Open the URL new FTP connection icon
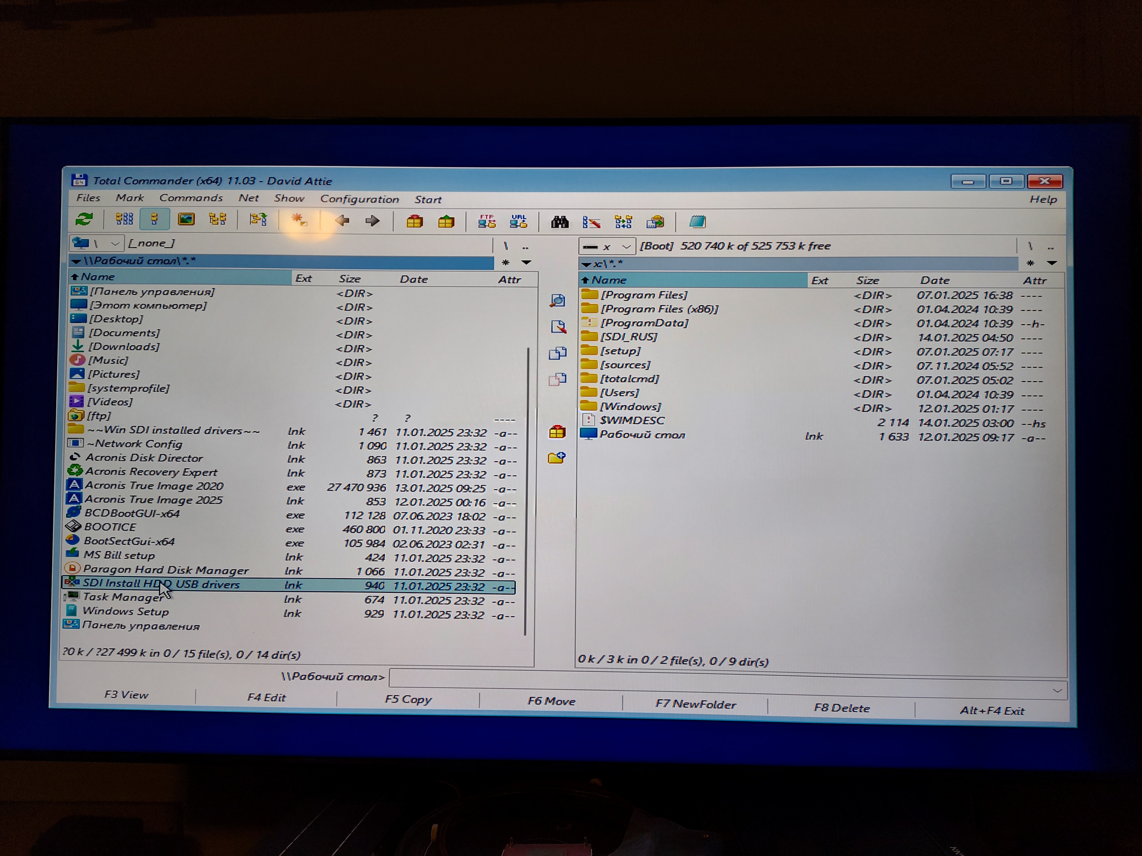 (518, 222)
